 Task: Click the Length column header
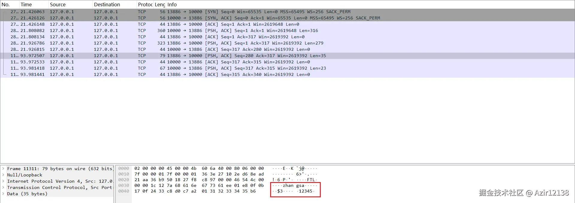160,4
